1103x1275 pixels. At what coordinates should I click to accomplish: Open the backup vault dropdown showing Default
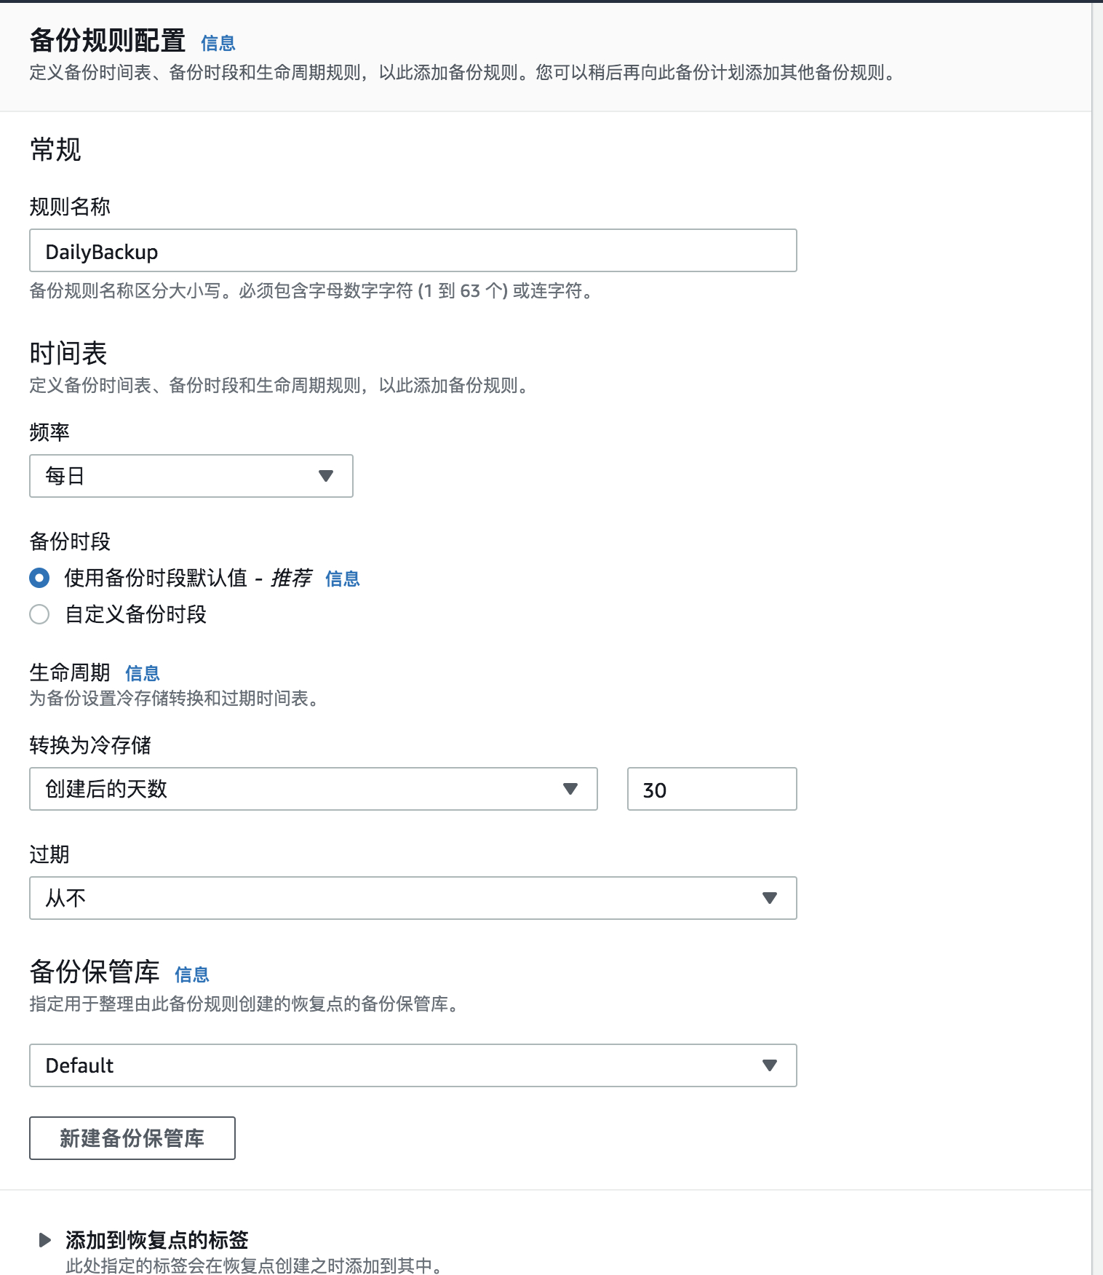pyautogui.click(x=413, y=1065)
